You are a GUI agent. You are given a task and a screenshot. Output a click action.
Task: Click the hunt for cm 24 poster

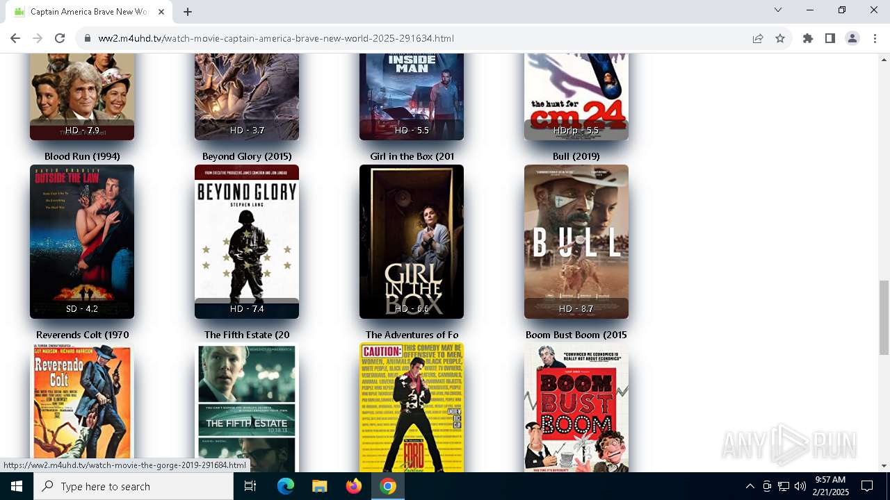[x=576, y=97]
